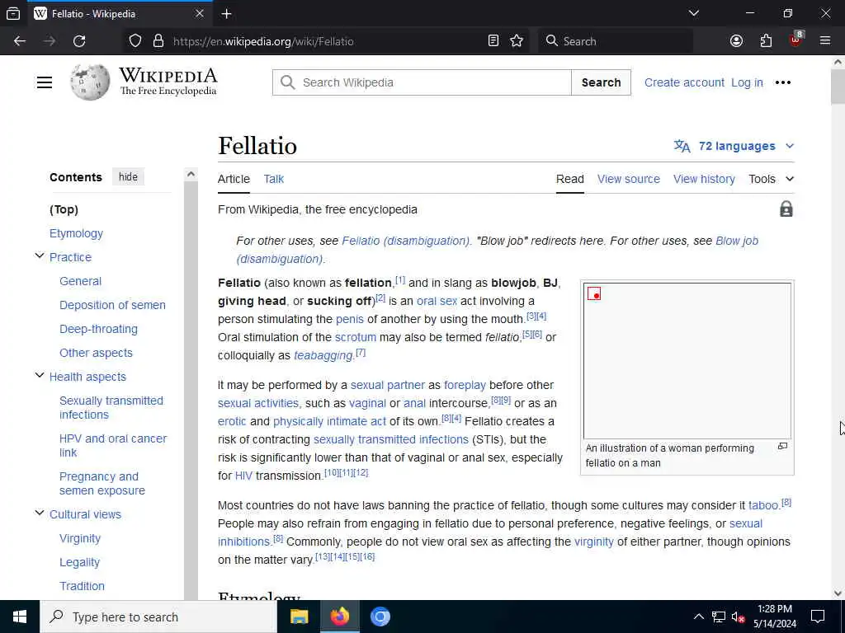845x633 pixels.
Task: Open the Wikipedia personal tools ellipsis menu
Action: point(782,82)
